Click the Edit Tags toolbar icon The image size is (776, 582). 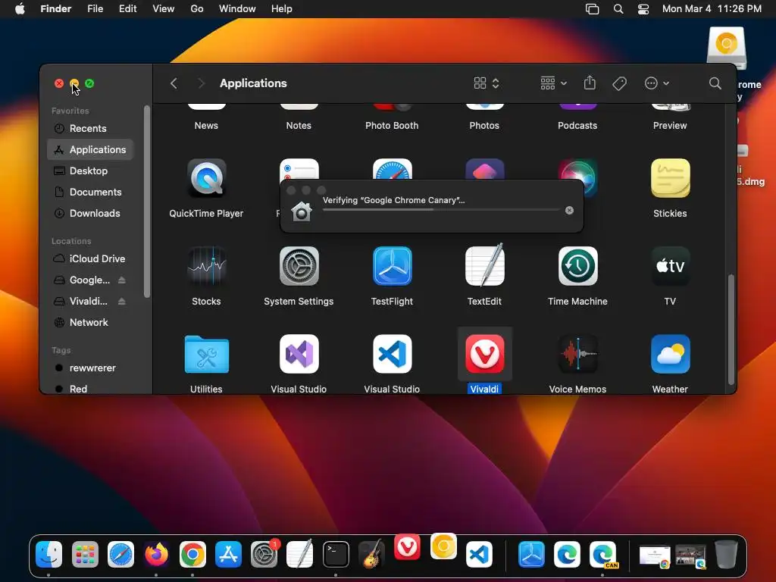point(619,83)
